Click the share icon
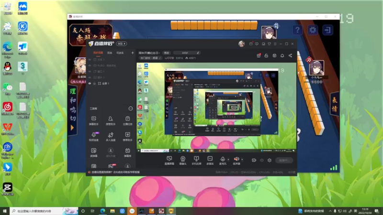The width and height of the screenshot is (383, 215). 290,55
